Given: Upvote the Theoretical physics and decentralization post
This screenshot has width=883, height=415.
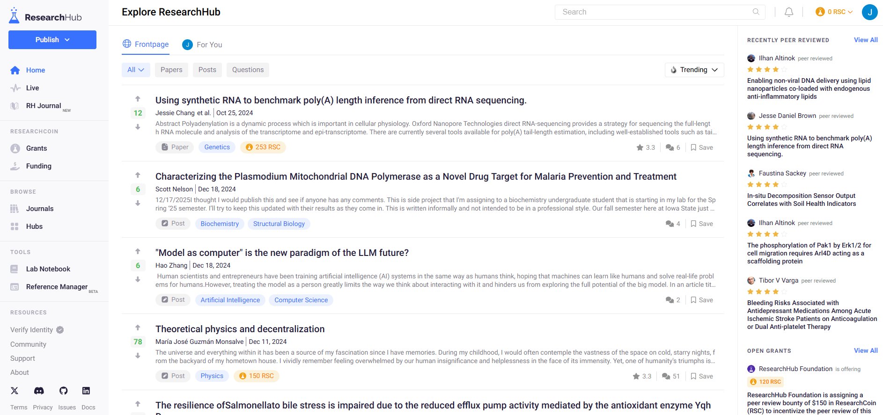Looking at the screenshot, I should coord(138,328).
